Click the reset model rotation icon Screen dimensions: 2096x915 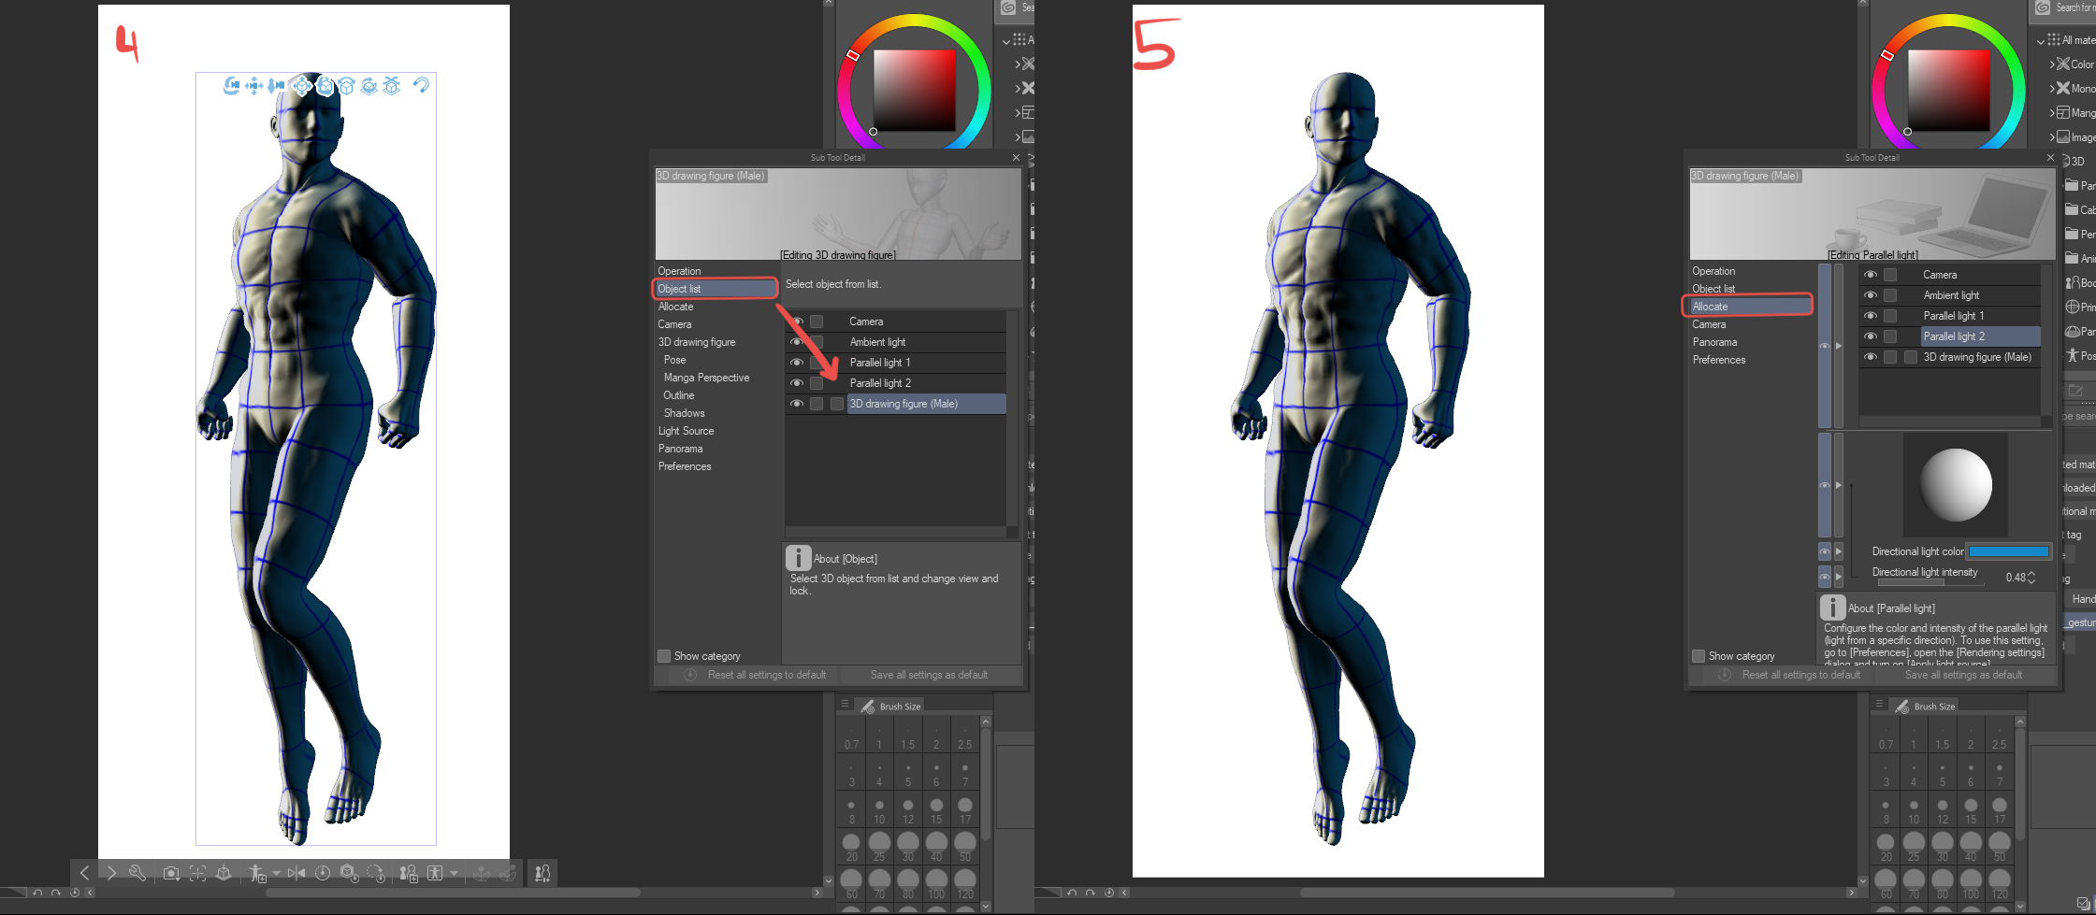[375, 873]
